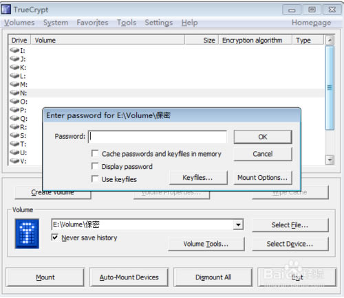
Task: Select the K: drive icon
Action: pos(14,67)
